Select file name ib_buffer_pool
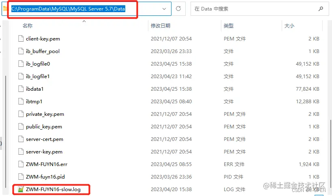This screenshot has width=332, height=196. pos(43,51)
